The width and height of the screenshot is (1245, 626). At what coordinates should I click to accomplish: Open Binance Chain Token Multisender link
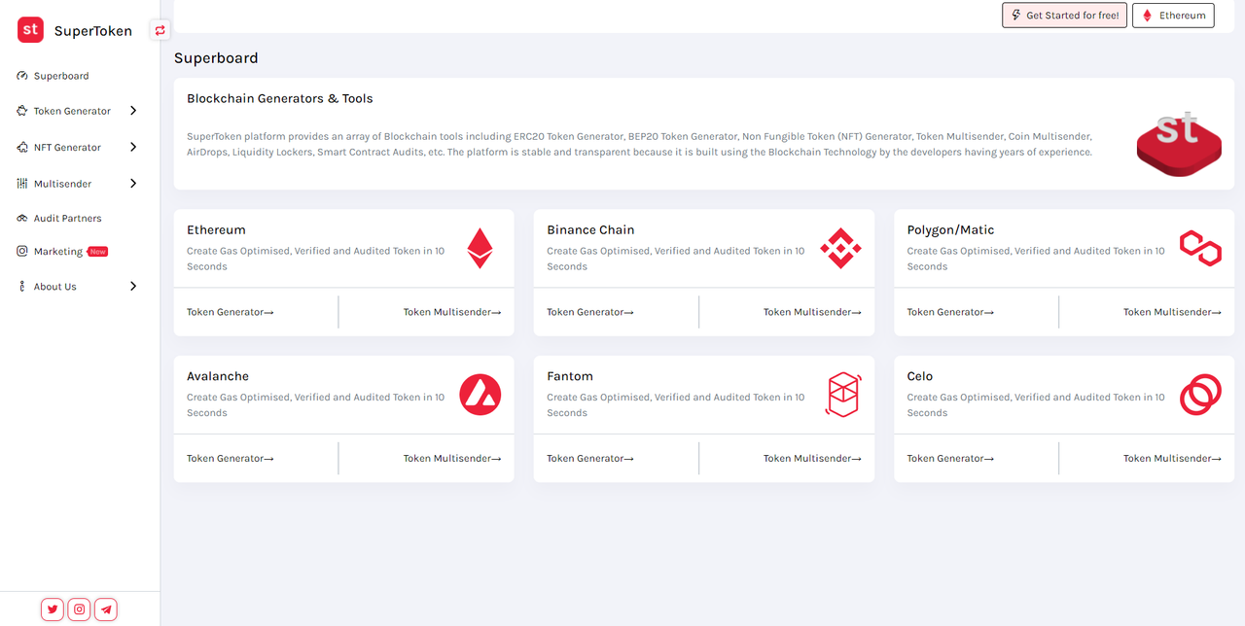pos(812,312)
